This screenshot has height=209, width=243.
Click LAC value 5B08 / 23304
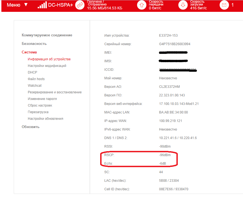(x=169, y=180)
